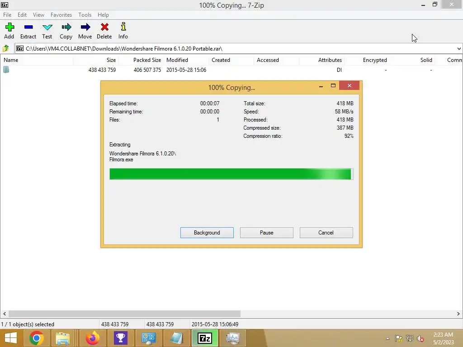Image resolution: width=463 pixels, height=347 pixels.
Task: Click the horizontal scrollbar thumb
Action: click(124, 314)
